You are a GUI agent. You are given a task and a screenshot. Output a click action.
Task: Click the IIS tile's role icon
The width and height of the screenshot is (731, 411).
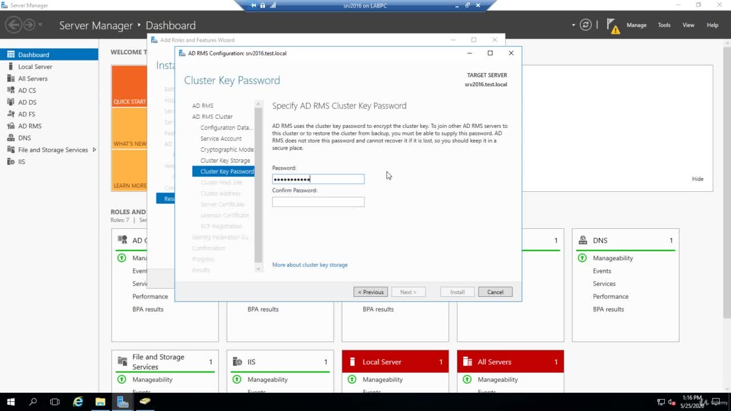(237, 362)
